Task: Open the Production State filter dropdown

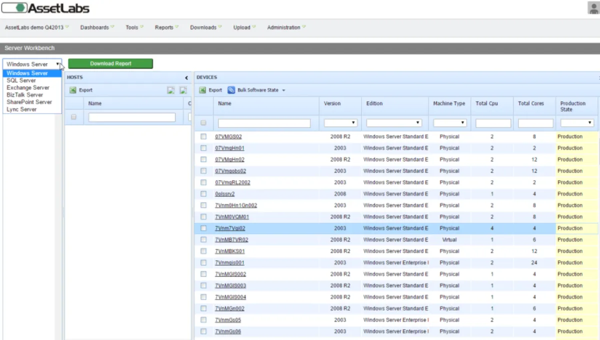Action: click(576, 123)
